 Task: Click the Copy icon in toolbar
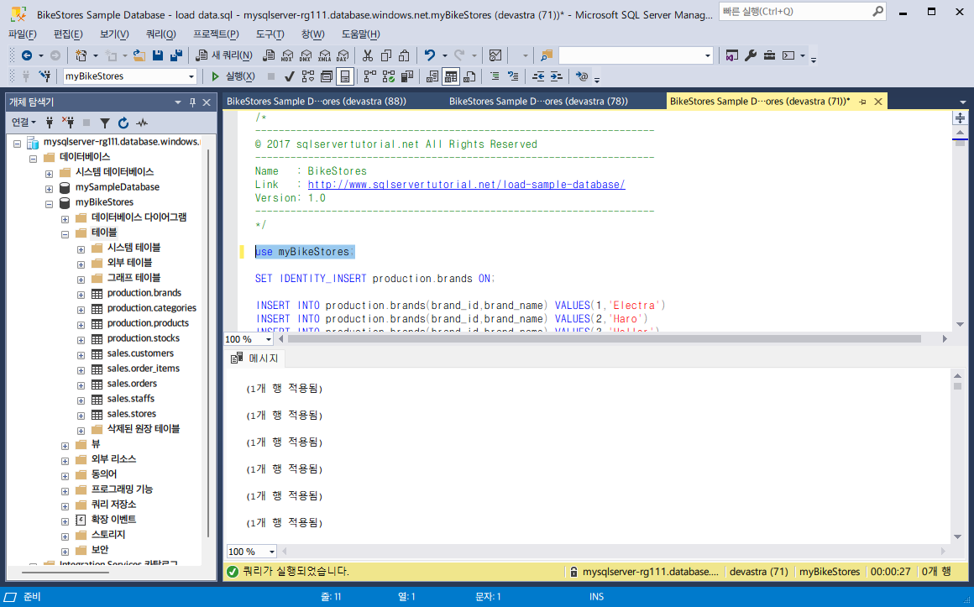386,56
